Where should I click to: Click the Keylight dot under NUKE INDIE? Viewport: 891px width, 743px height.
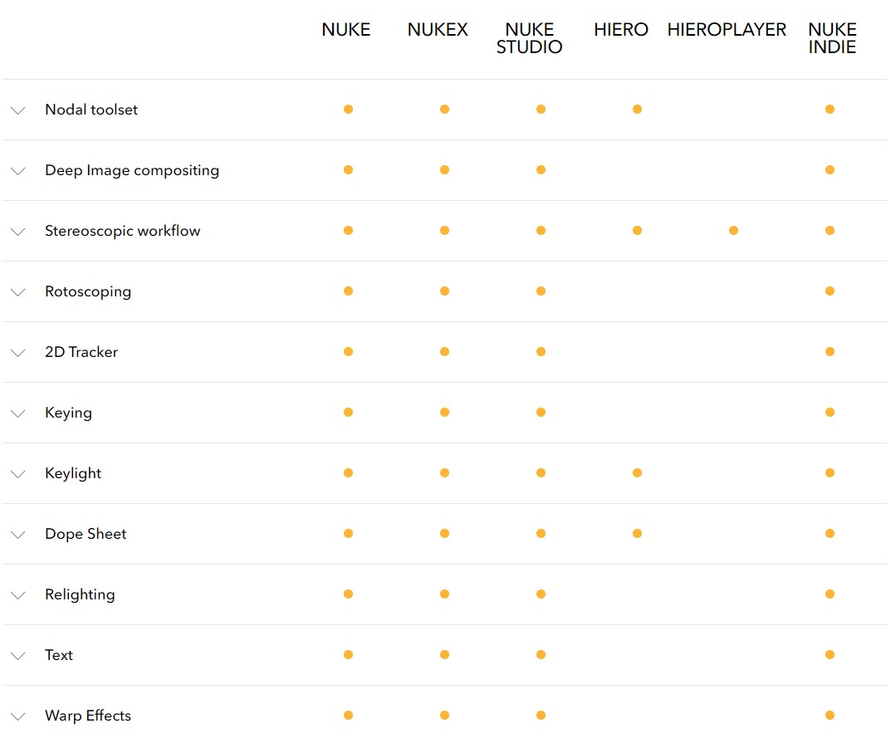click(830, 472)
